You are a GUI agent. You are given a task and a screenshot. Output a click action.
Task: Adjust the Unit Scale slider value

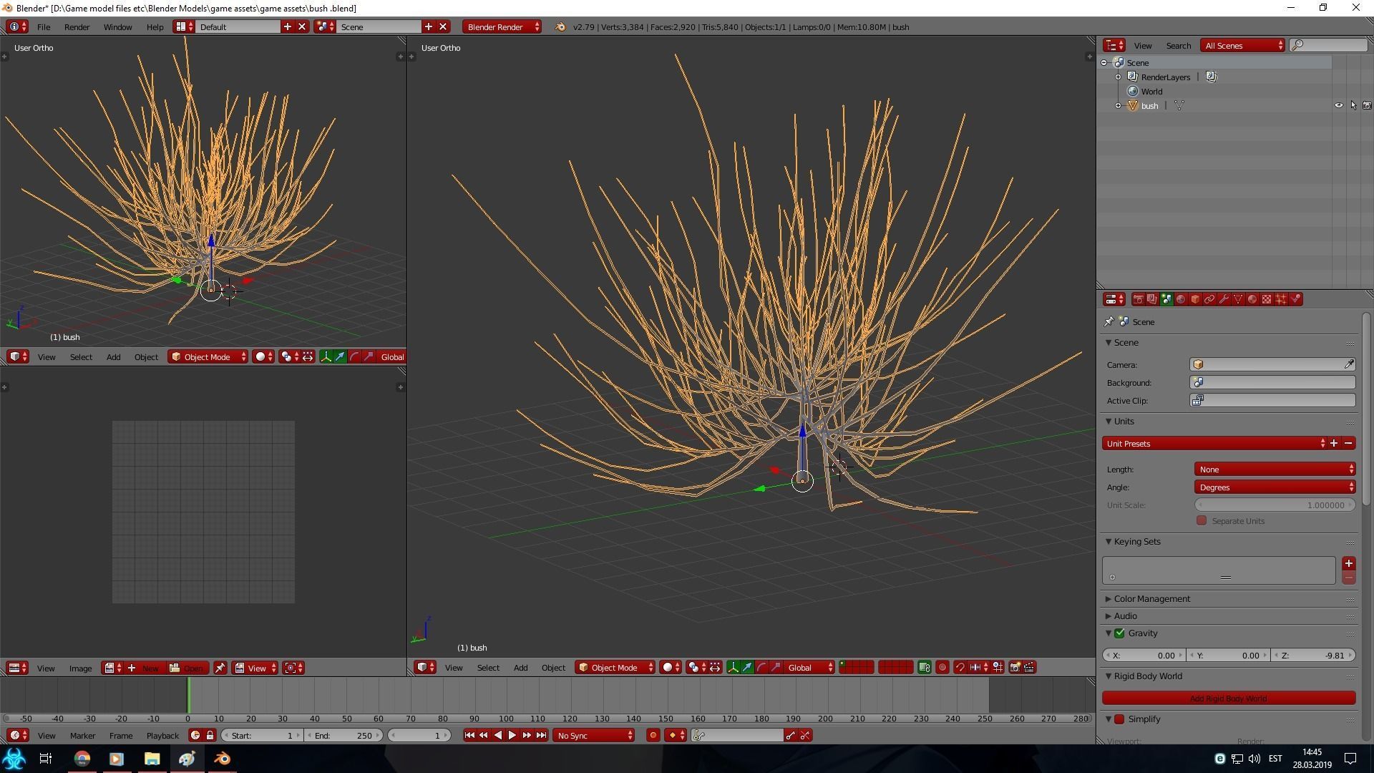coord(1274,505)
